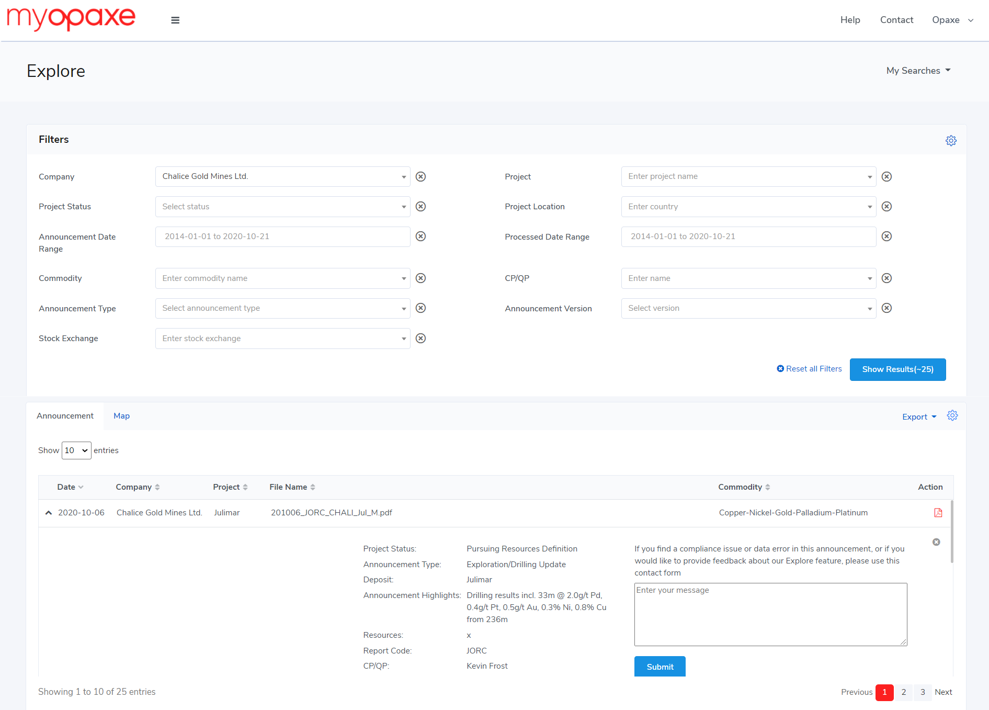The width and height of the screenshot is (989, 710).
Task: Open the Help page
Action: click(850, 20)
